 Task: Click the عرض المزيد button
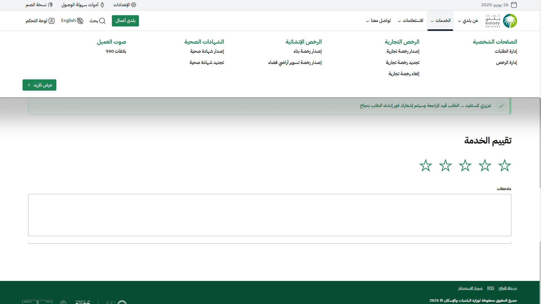point(39,85)
